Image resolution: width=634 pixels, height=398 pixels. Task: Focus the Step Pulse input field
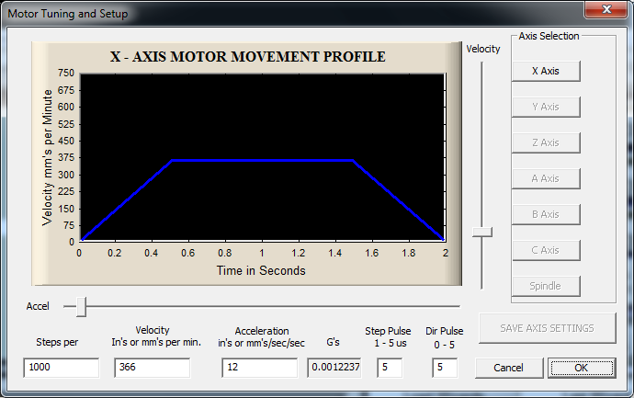pyautogui.click(x=390, y=368)
